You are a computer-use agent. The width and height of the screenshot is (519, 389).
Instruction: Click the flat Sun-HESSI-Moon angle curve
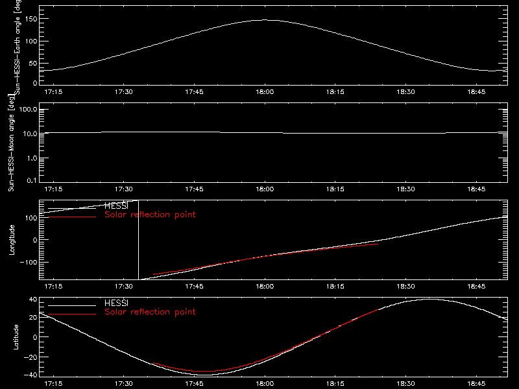tap(273, 133)
